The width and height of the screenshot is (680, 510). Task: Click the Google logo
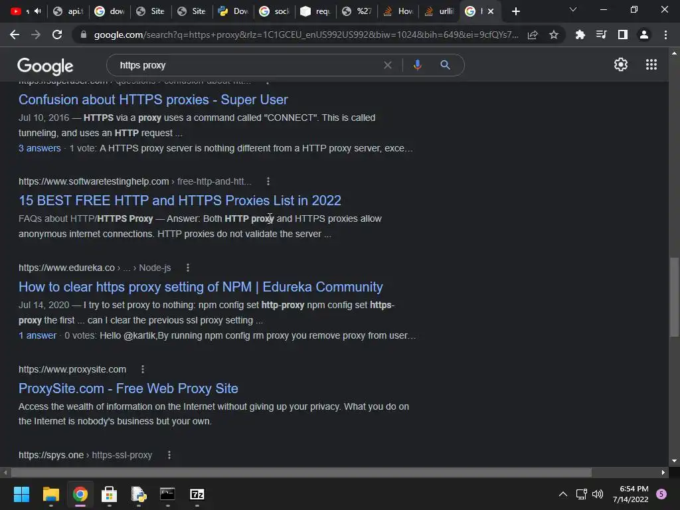click(x=45, y=66)
